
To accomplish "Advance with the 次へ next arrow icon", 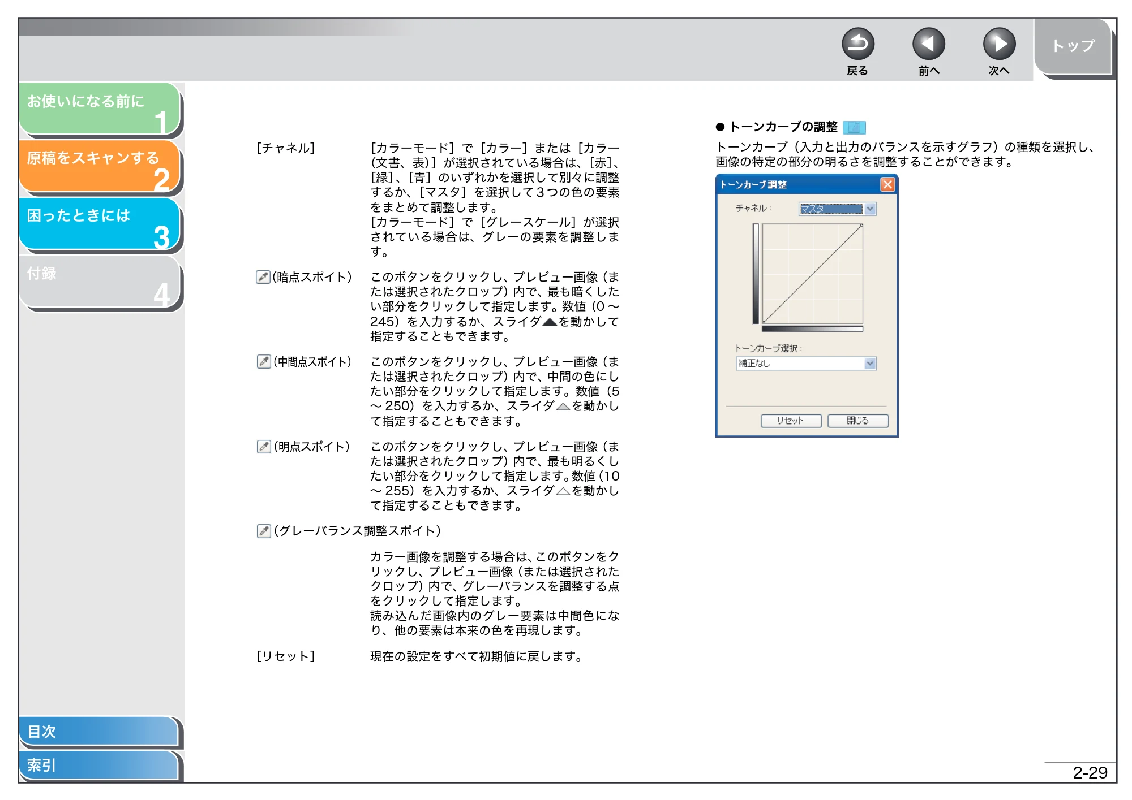I will 999,44.
